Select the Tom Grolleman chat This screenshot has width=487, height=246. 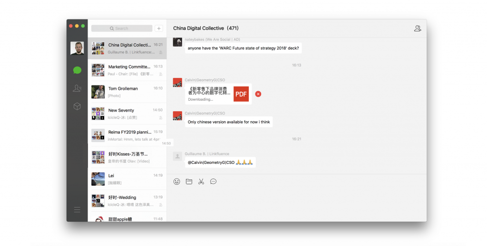pyautogui.click(x=127, y=92)
